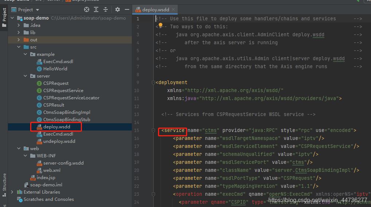Open web.xml under WEB-INF
The width and height of the screenshot is (371, 207).
tap(52, 170)
